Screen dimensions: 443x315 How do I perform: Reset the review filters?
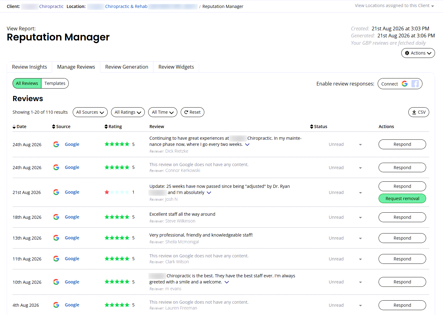192,112
